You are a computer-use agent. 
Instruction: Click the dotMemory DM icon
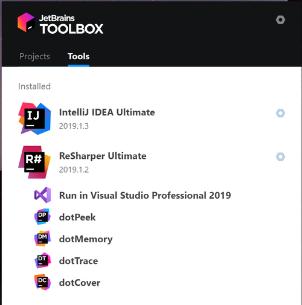(x=42, y=239)
